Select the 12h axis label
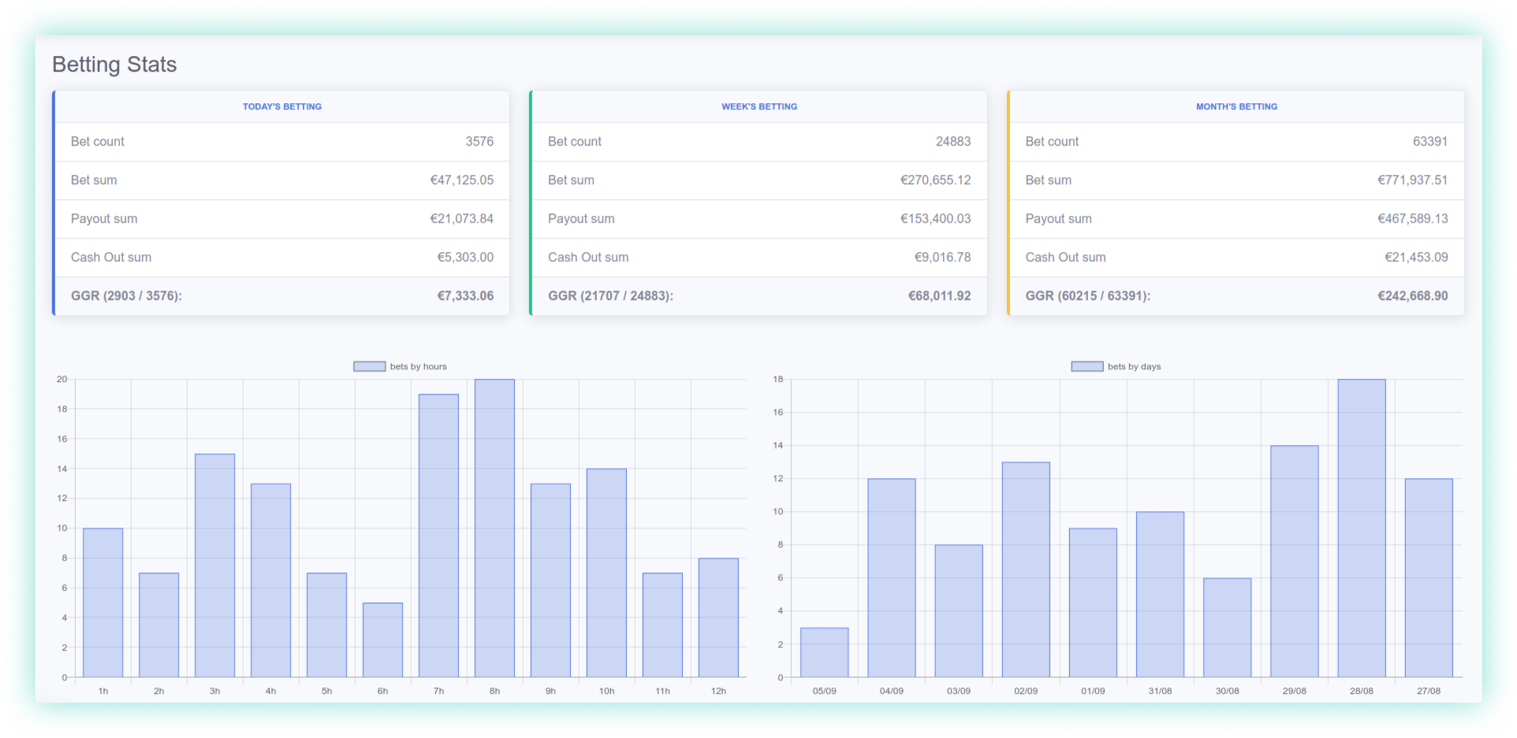This screenshot has height=738, width=1517. 717,691
